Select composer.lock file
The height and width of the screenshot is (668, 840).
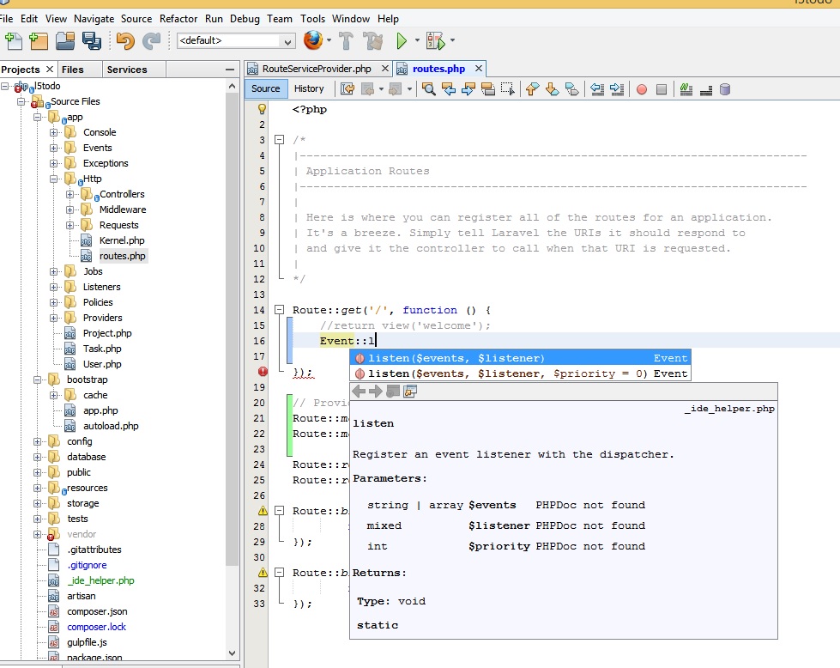[96, 627]
